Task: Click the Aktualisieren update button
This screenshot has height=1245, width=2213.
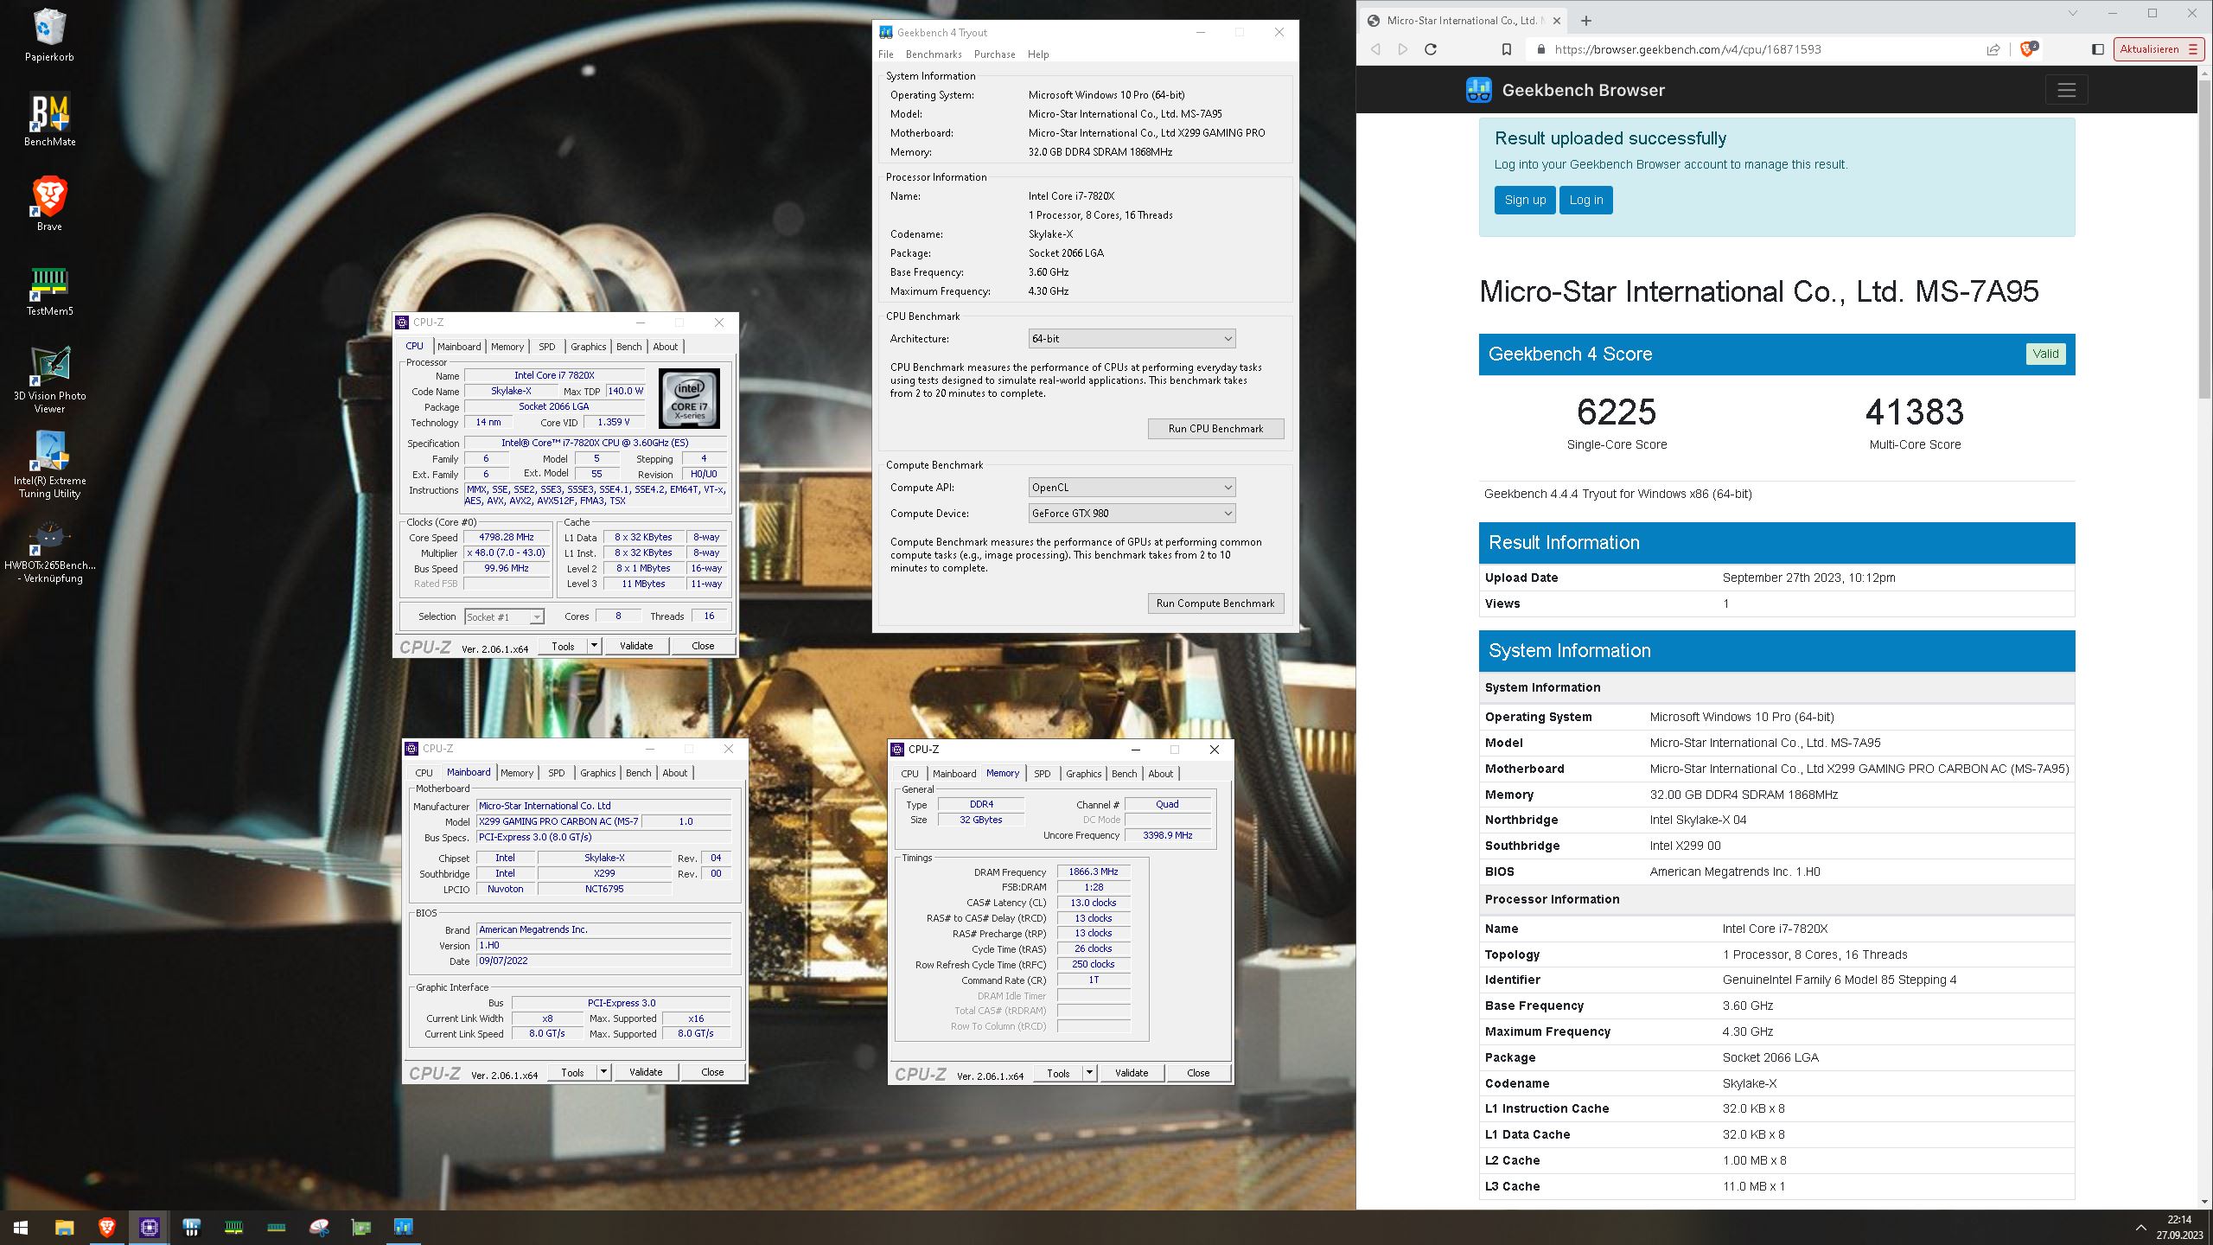Action: pyautogui.click(x=2158, y=49)
